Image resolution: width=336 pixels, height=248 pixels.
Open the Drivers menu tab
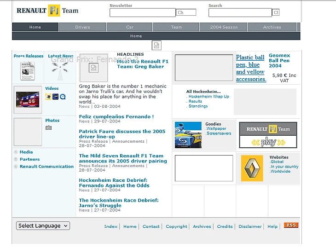coord(83,27)
